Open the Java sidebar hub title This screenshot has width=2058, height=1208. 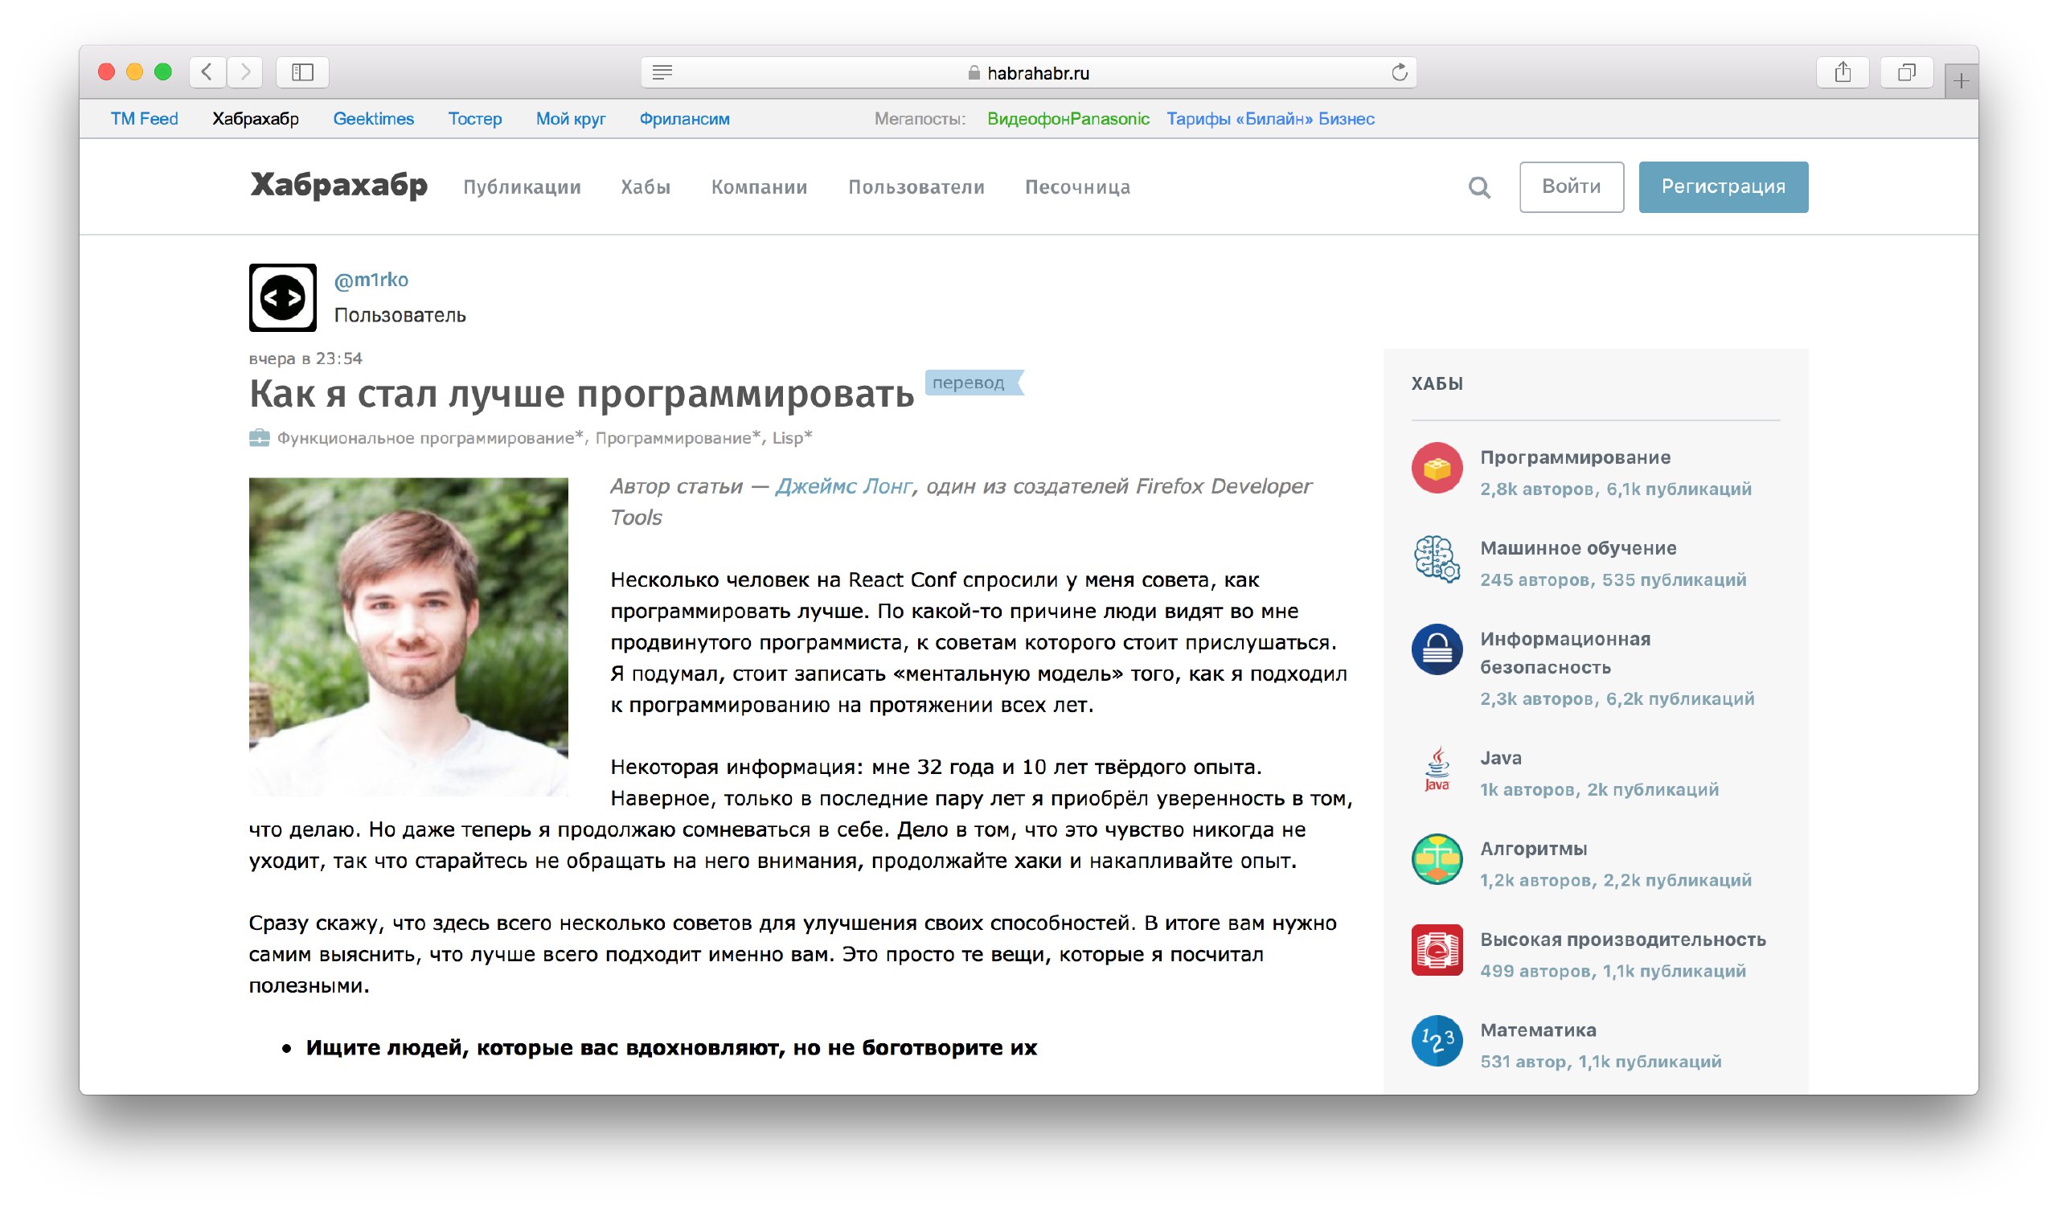coord(1500,757)
